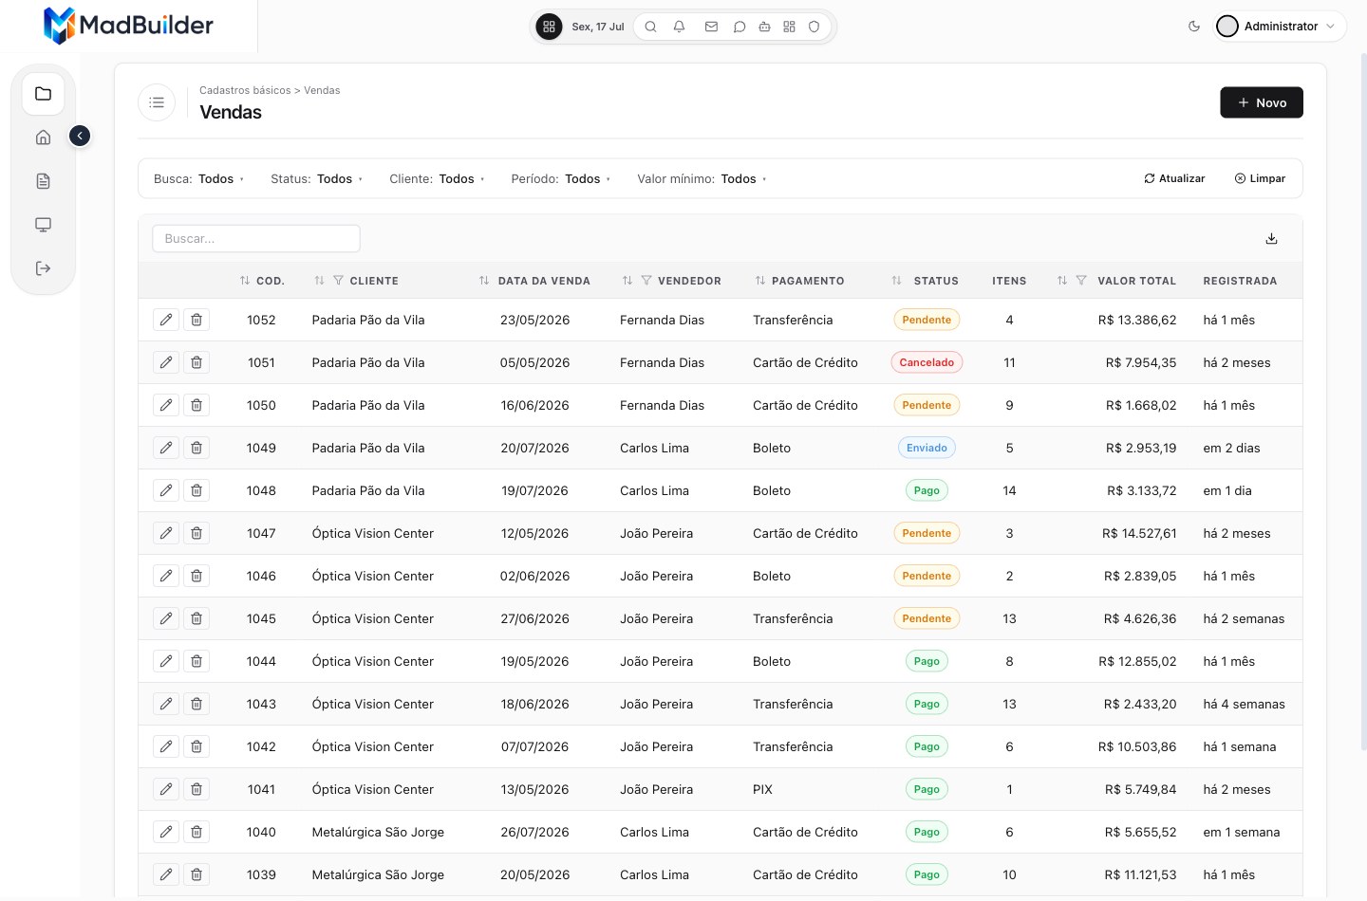Open the list menu icon beside Vendas

[157, 102]
